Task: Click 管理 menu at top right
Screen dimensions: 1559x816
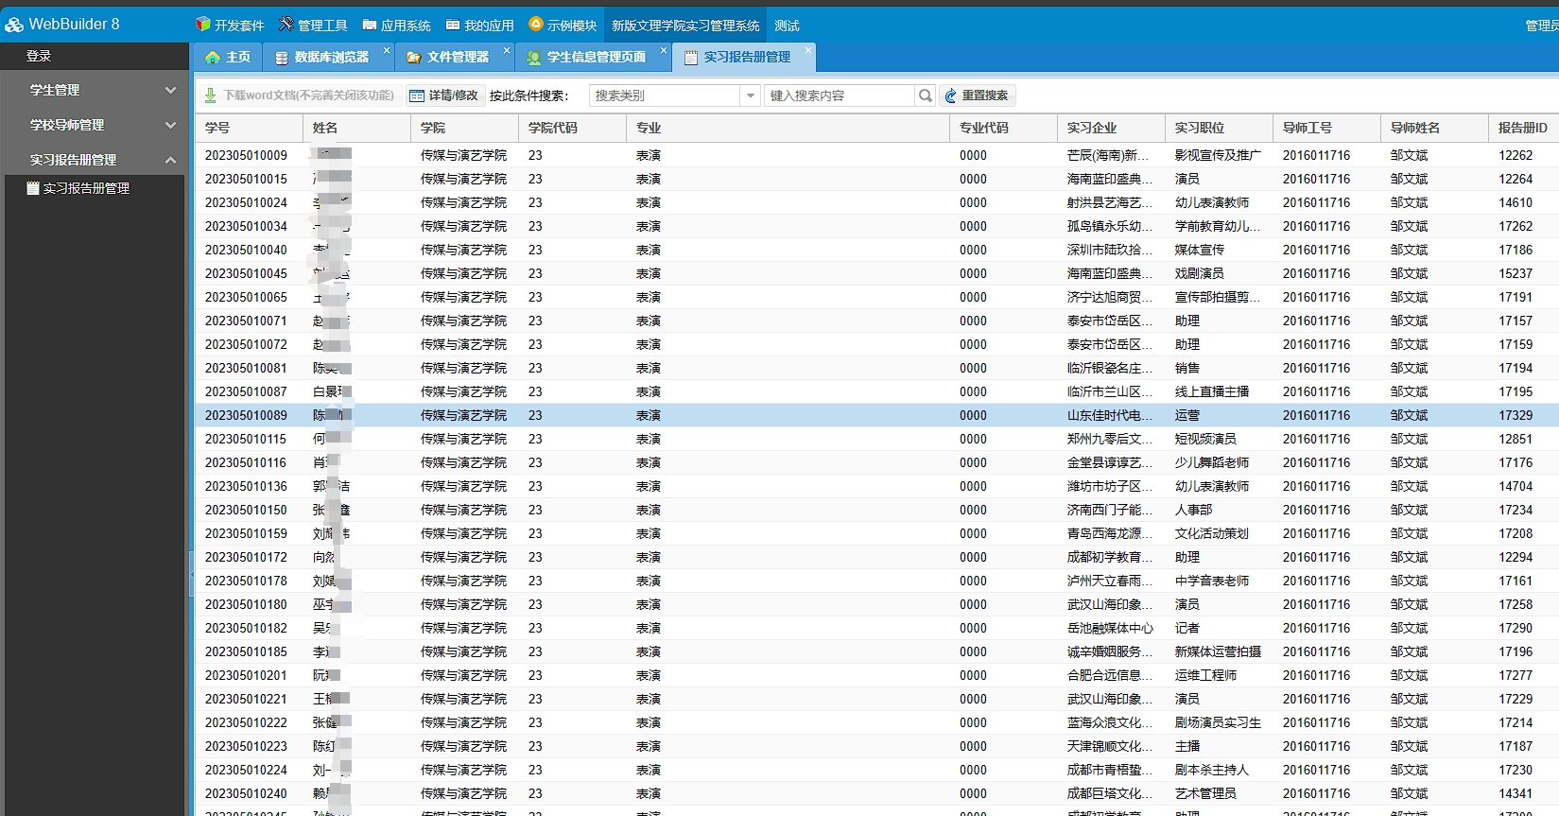Action: click(x=1541, y=26)
